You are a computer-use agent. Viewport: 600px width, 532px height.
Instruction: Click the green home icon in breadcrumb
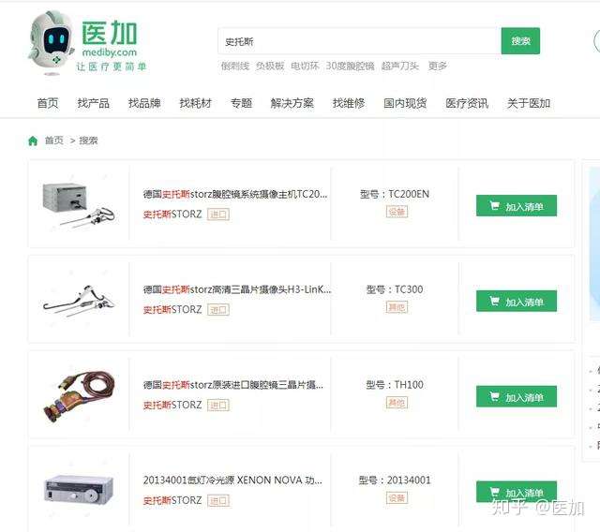[33, 140]
